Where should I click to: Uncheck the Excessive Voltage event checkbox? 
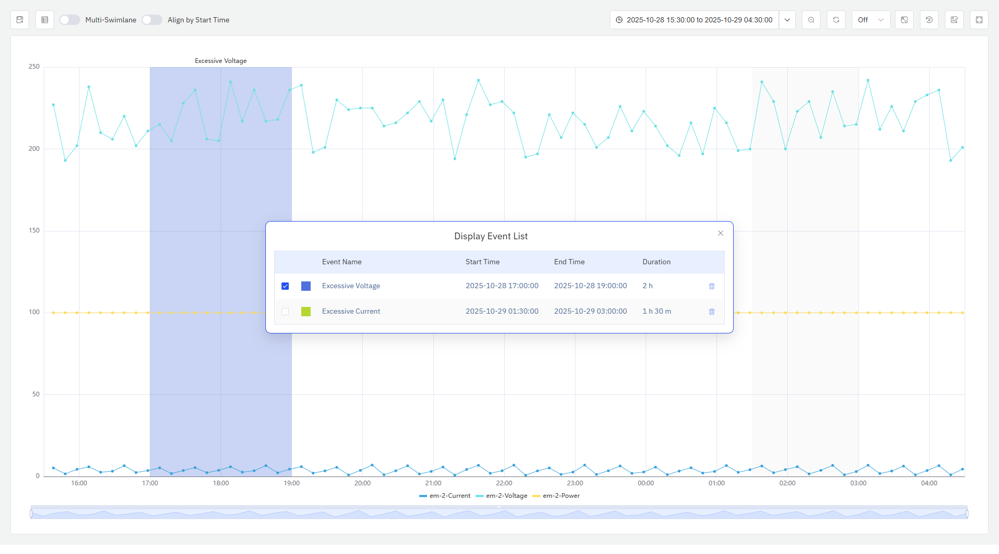[285, 286]
